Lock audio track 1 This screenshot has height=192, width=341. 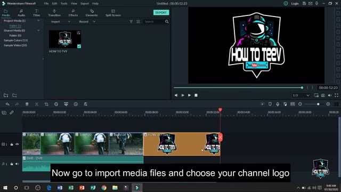pos(12,164)
